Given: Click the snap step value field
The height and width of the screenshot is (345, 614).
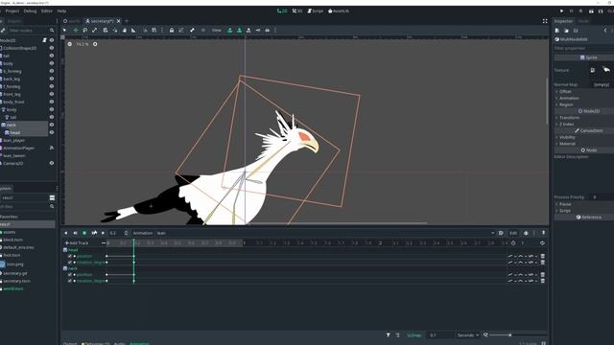Looking at the screenshot, I should pos(439,335).
